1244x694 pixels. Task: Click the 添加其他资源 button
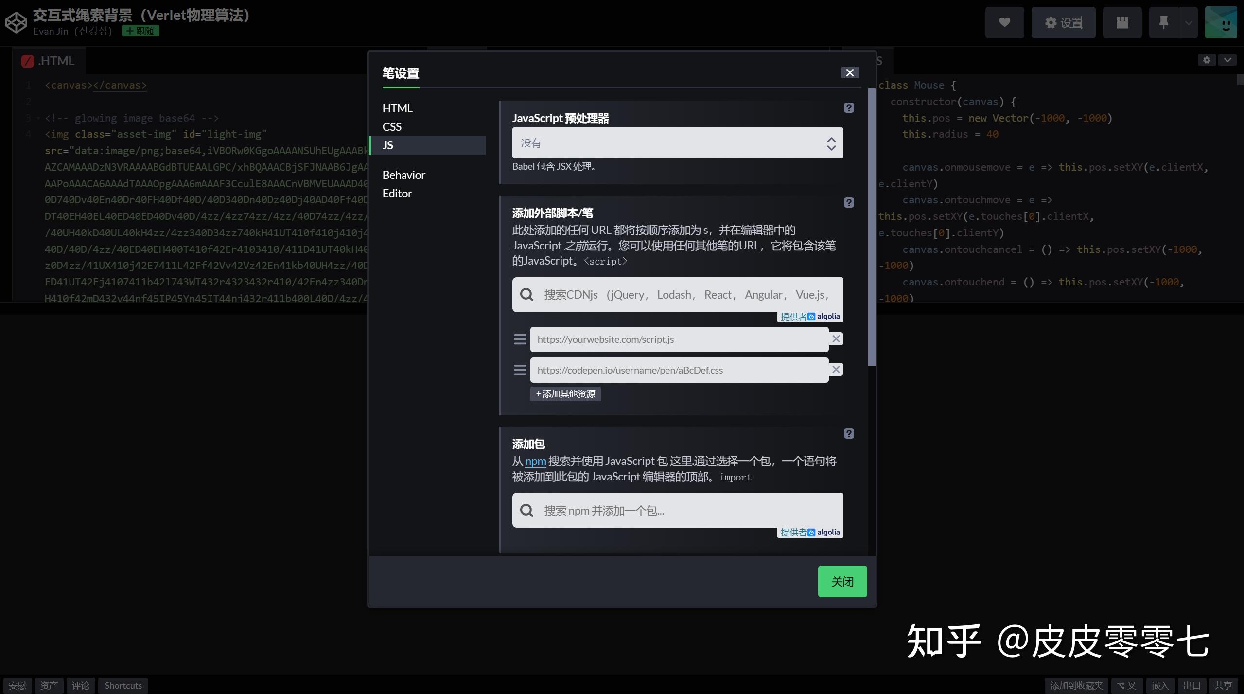(564, 393)
